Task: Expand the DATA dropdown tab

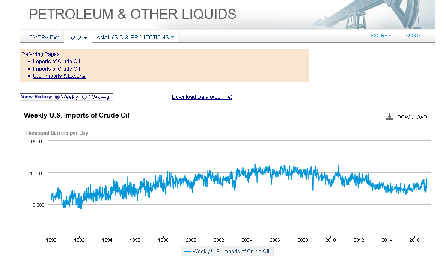Action: click(78, 38)
